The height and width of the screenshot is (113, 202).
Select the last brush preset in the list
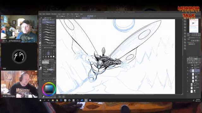click(49, 43)
